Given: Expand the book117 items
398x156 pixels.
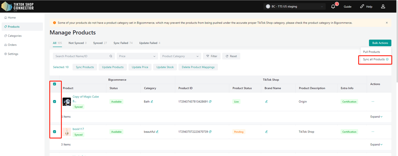Looking at the screenshot, I should click(376, 145).
